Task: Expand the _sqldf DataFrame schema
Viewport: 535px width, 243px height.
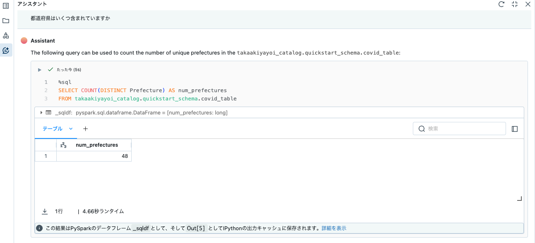Action: [41, 112]
